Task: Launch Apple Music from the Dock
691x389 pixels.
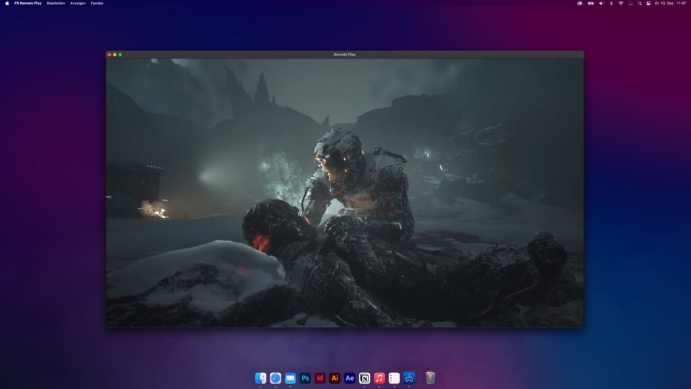Action: [379, 379]
